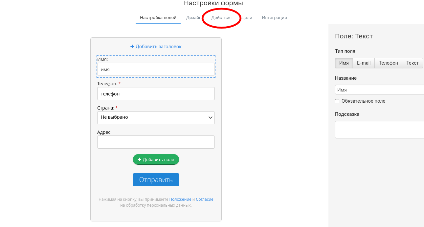This screenshot has width=424, height=227.
Task: Open the Цели tab
Action: [x=247, y=18]
